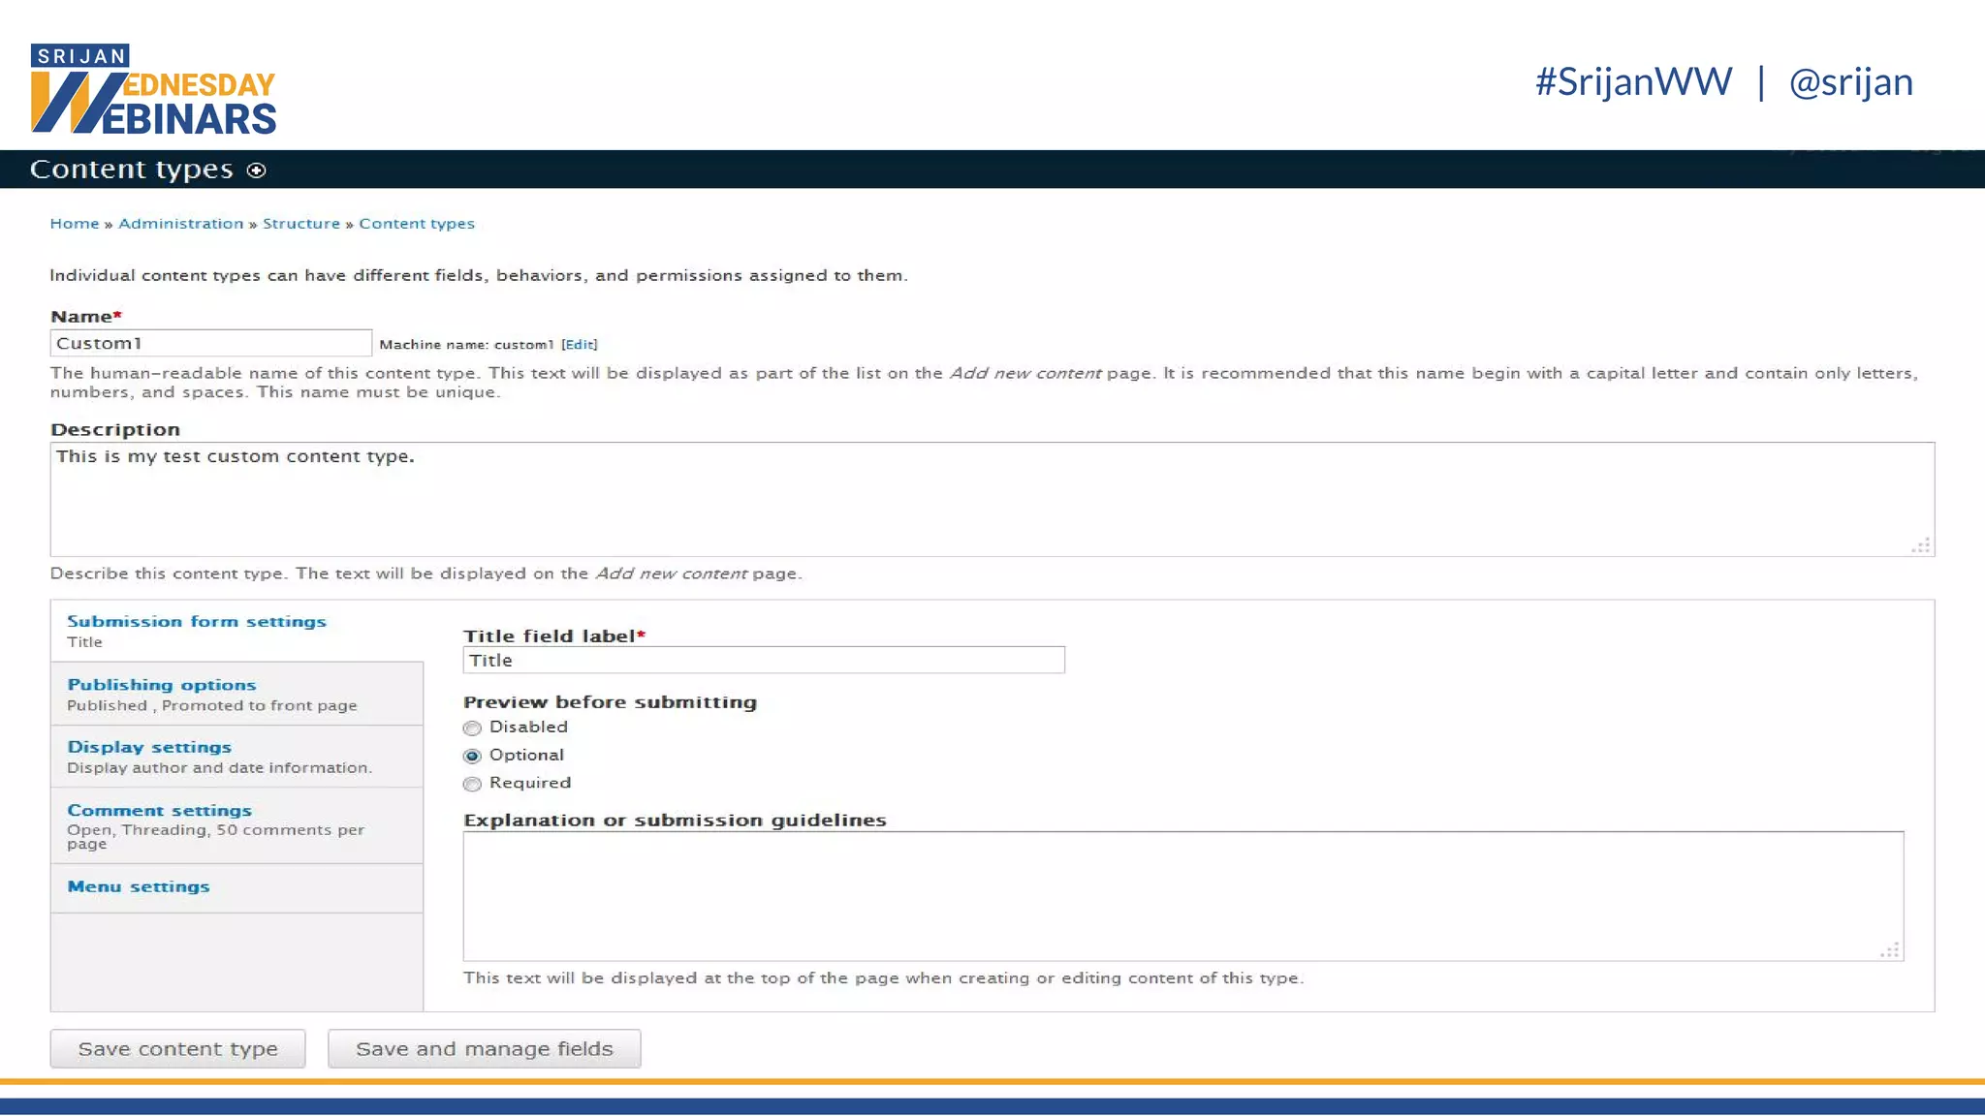
Task: Click the Save content type button
Action: coord(177,1049)
